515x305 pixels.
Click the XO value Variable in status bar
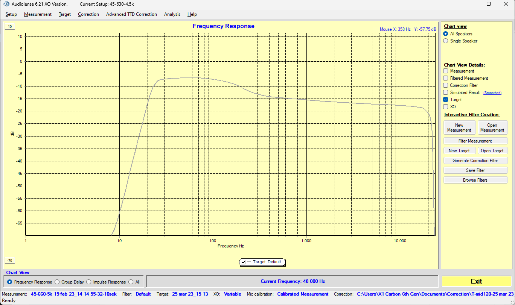click(233, 294)
